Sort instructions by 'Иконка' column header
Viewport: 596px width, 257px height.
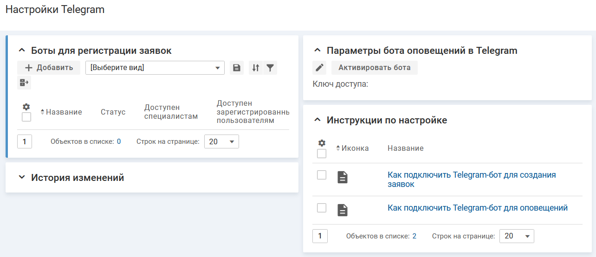click(x=355, y=148)
